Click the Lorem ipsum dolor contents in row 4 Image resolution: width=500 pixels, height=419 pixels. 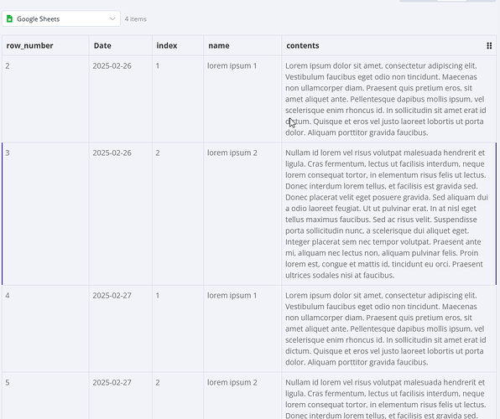[x=386, y=328]
